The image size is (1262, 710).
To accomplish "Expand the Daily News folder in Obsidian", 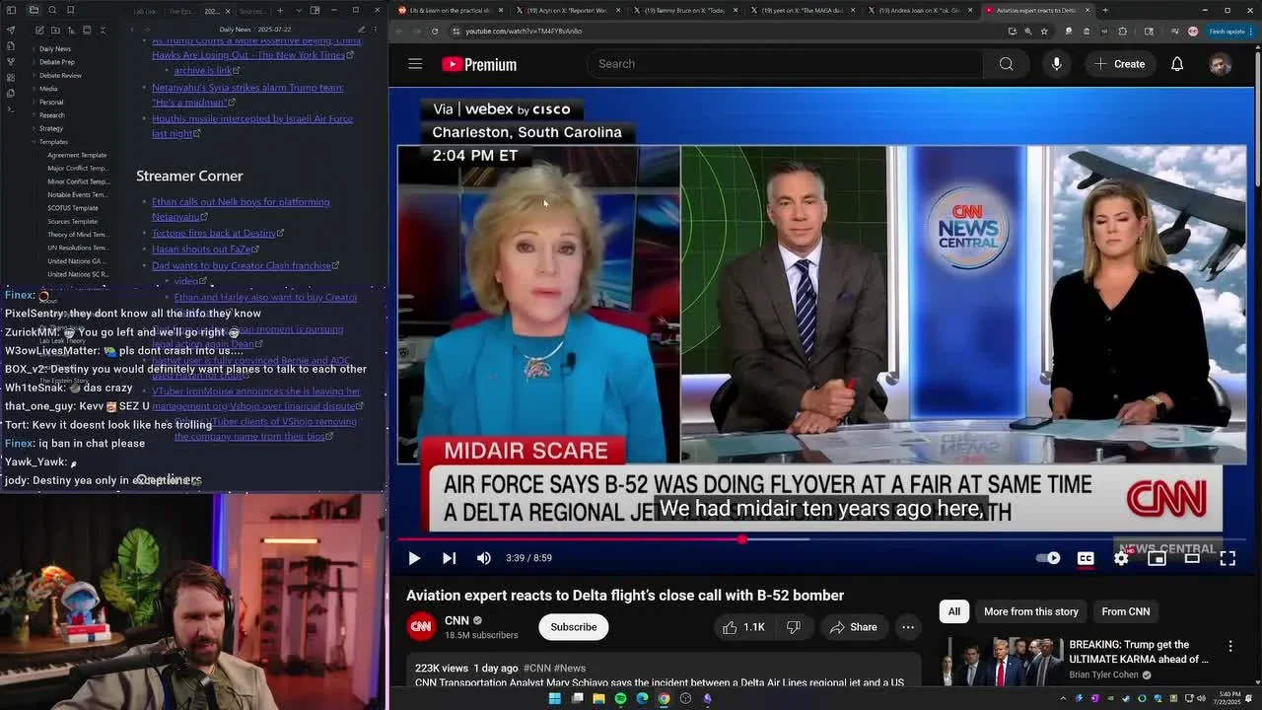I will coord(54,48).
